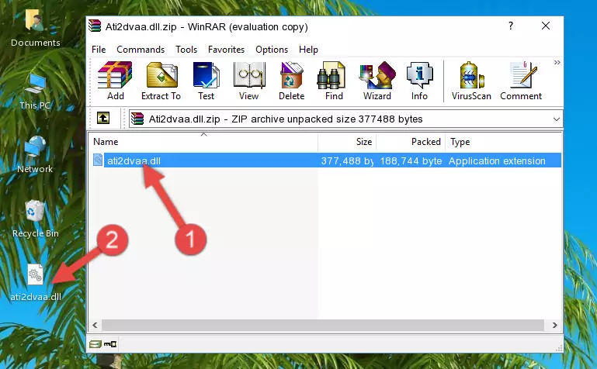The width and height of the screenshot is (597, 369).
Task: Open the Tools menu
Action: point(186,50)
